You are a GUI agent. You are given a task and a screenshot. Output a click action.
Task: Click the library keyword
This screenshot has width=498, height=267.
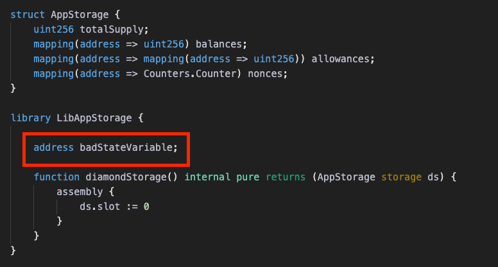click(31, 118)
